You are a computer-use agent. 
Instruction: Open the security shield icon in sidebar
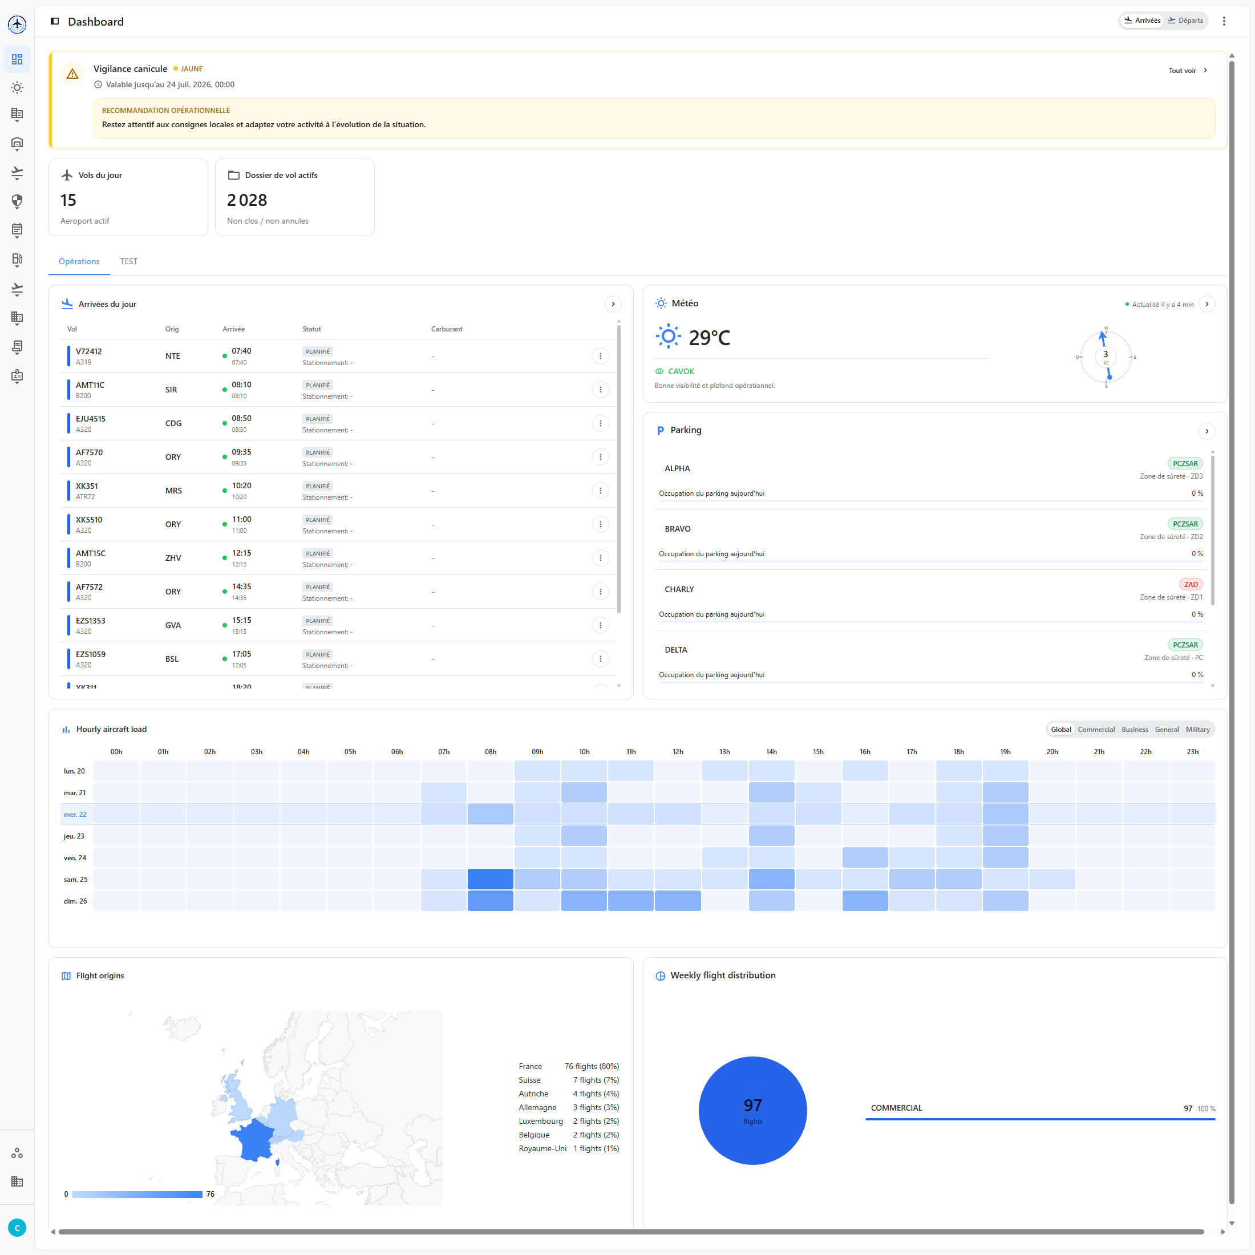(x=17, y=202)
